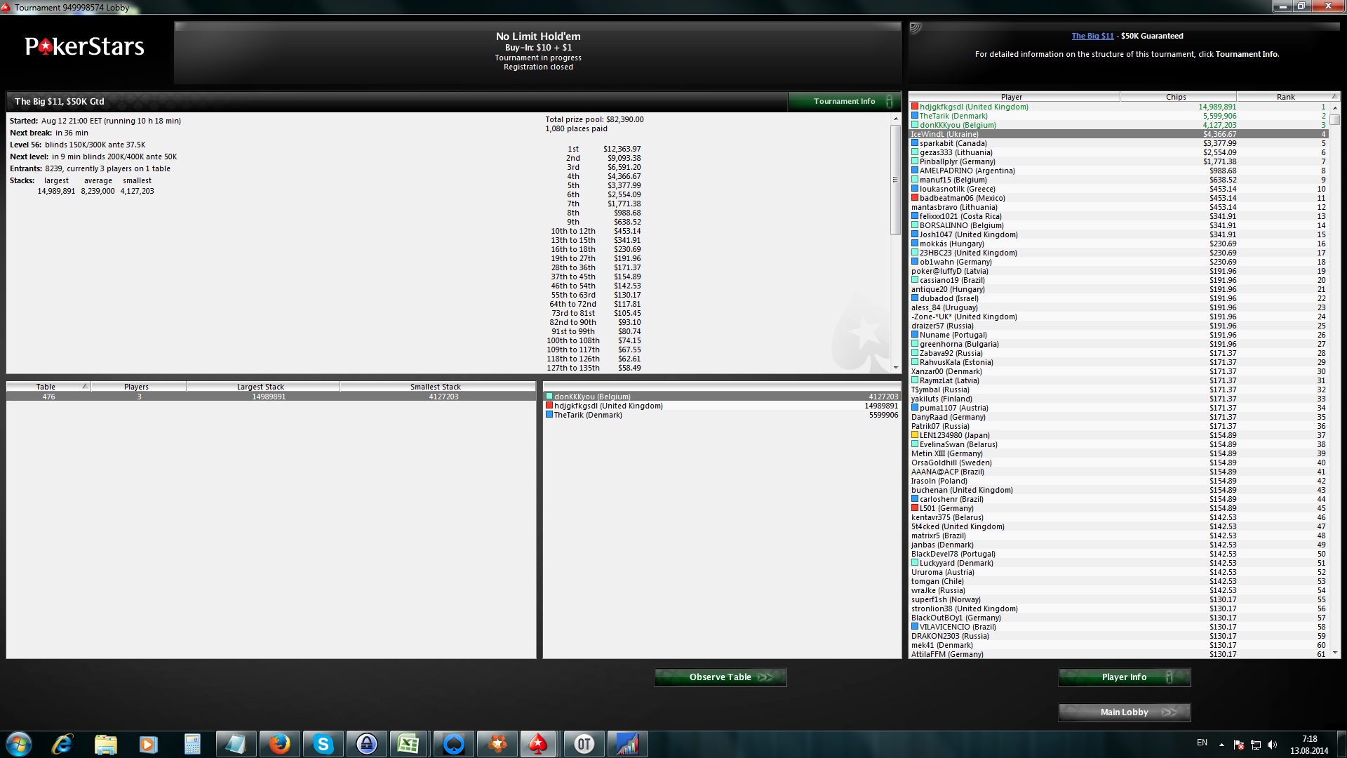Select AMELPADRINO (Argentina) row
Viewport: 1347px width, 758px height.
(1118, 171)
